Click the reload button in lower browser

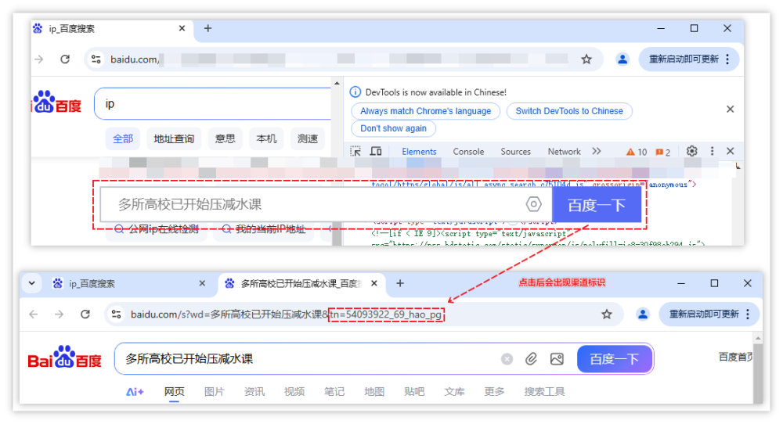tap(85, 314)
